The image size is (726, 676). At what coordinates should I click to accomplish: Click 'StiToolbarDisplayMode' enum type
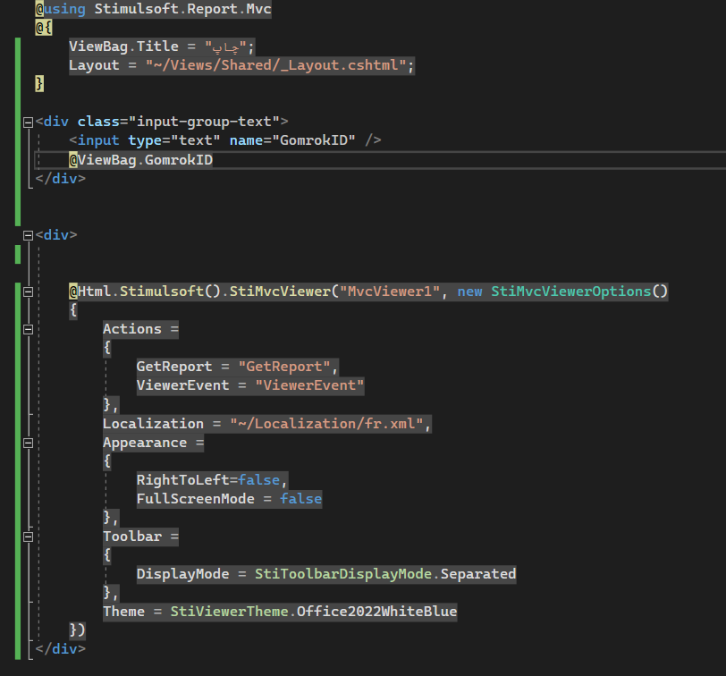[343, 574]
